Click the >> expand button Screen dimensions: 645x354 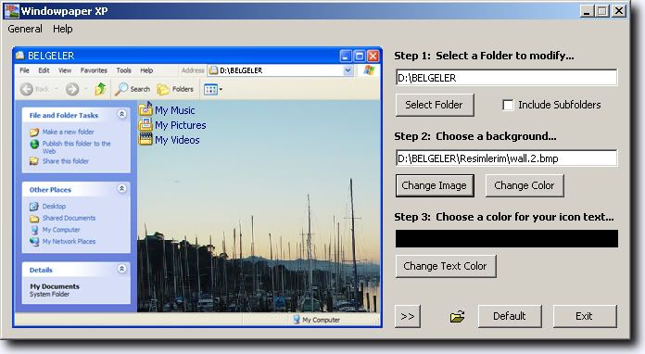click(407, 316)
